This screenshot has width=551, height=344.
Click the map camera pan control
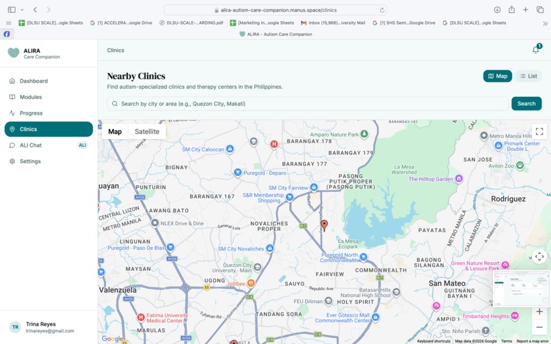point(539,257)
